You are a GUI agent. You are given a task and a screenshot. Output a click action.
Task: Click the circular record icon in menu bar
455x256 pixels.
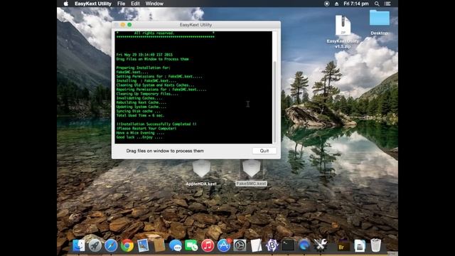tap(326, 4)
